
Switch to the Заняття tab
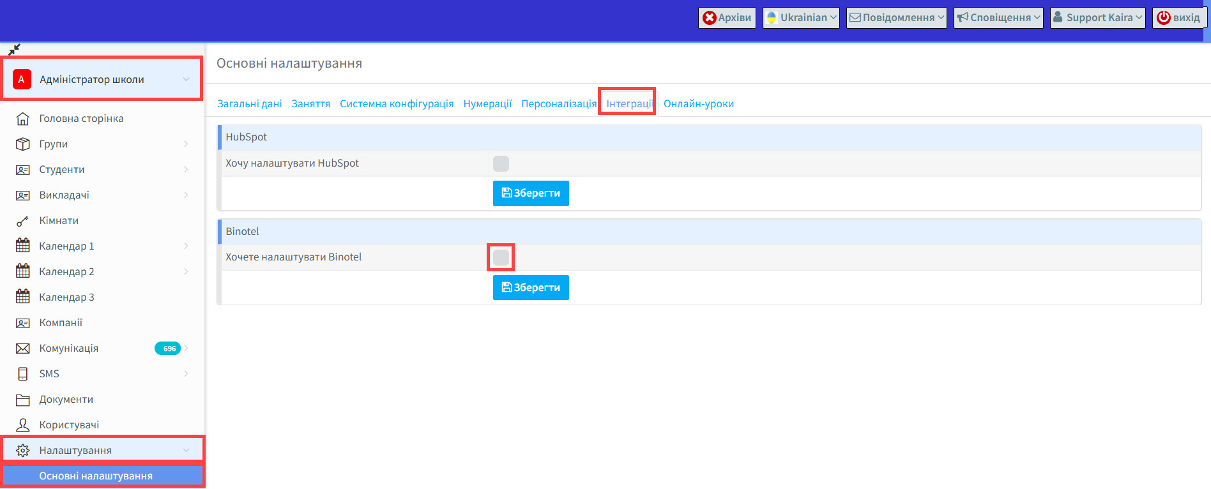[311, 103]
